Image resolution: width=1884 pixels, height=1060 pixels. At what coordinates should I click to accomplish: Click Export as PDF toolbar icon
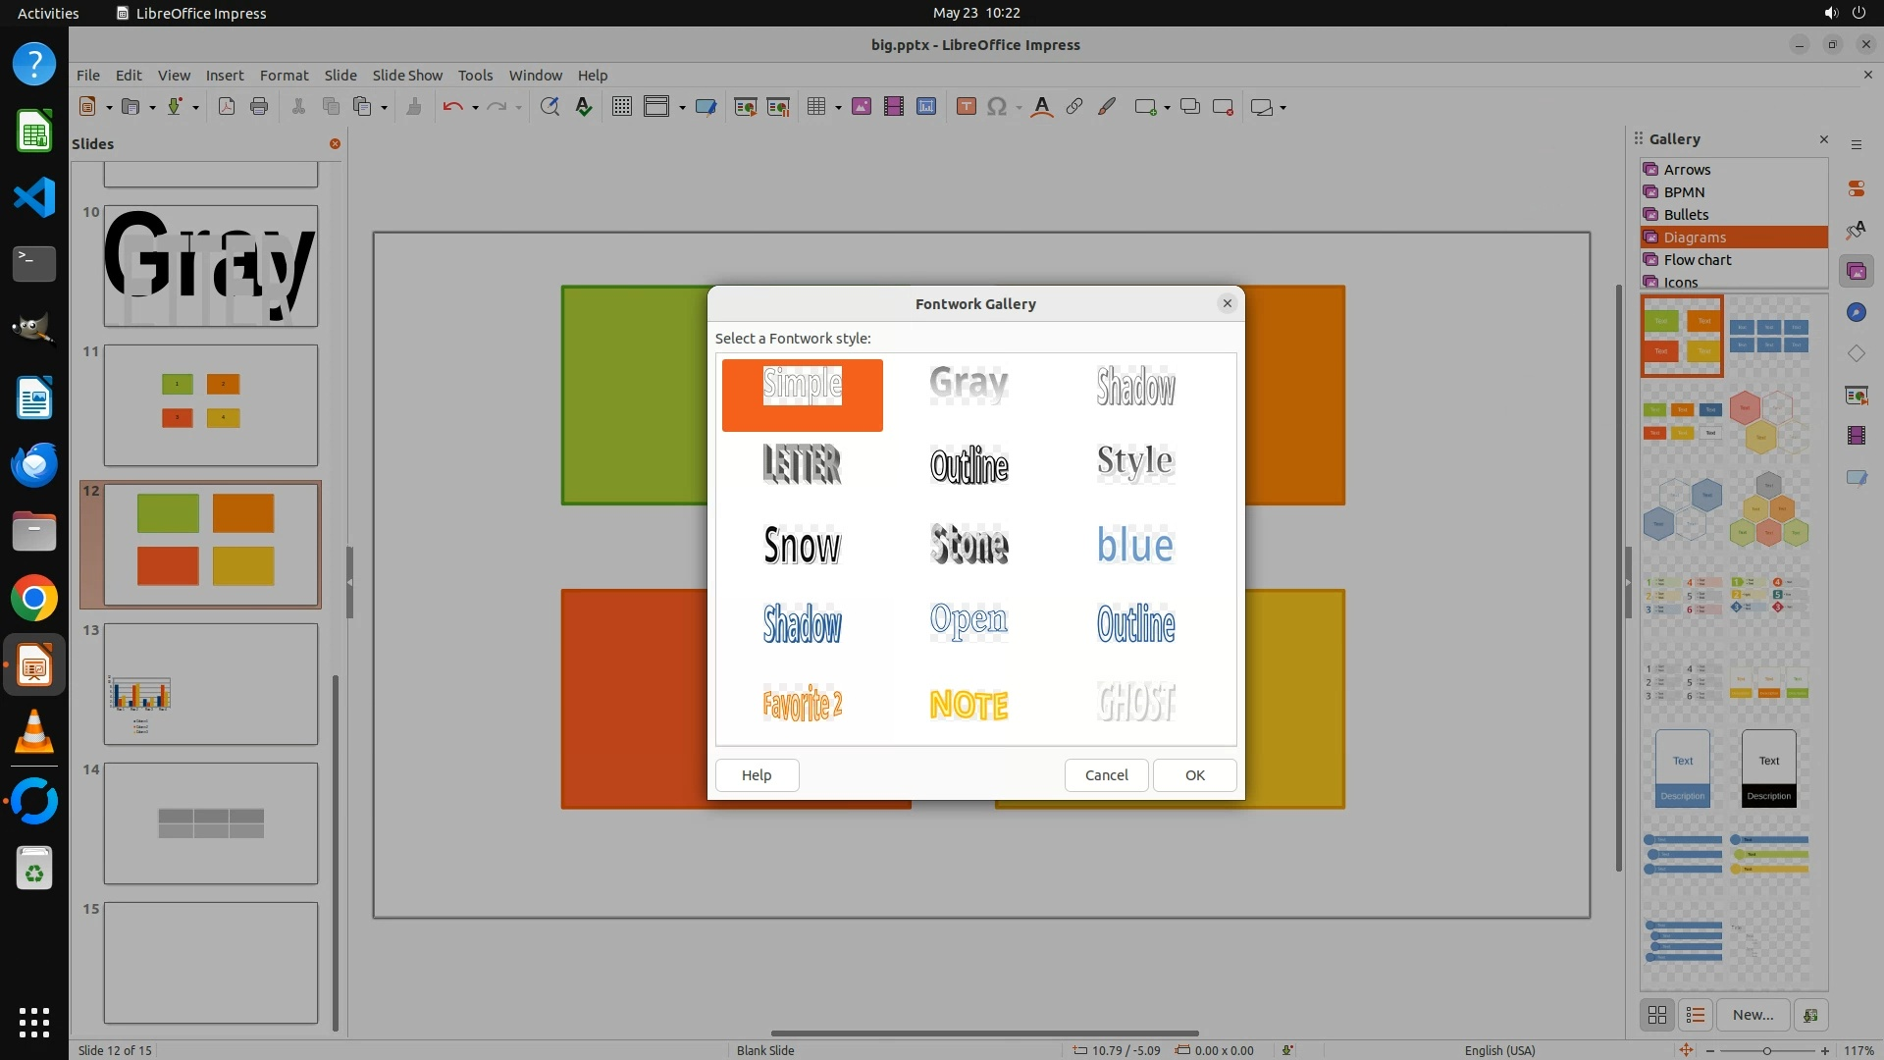pyautogui.click(x=227, y=107)
